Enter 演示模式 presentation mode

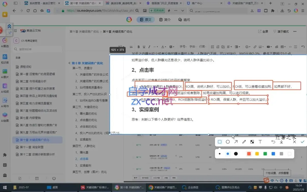[x=281, y=31]
